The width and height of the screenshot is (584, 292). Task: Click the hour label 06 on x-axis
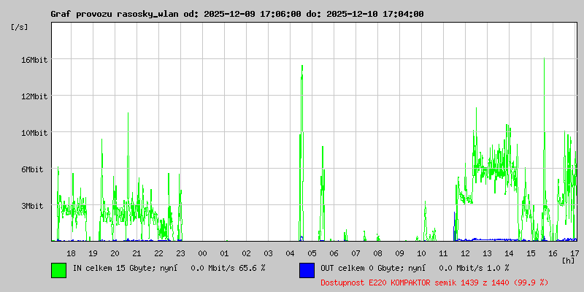[334, 253]
